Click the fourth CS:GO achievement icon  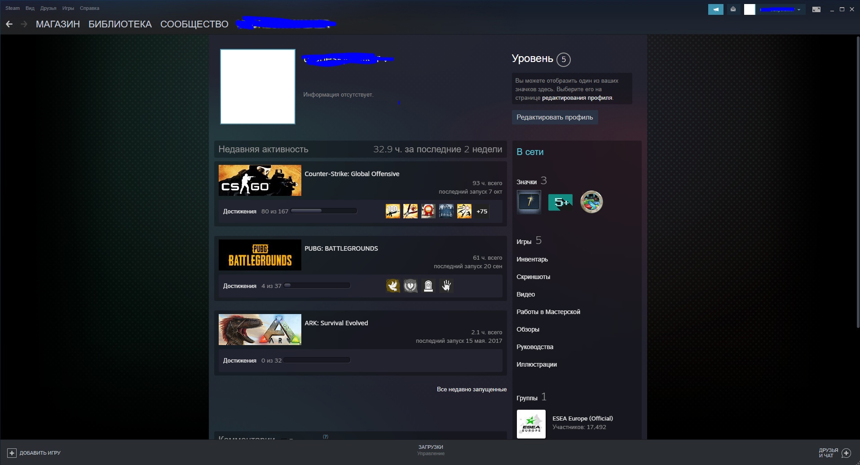coord(446,211)
